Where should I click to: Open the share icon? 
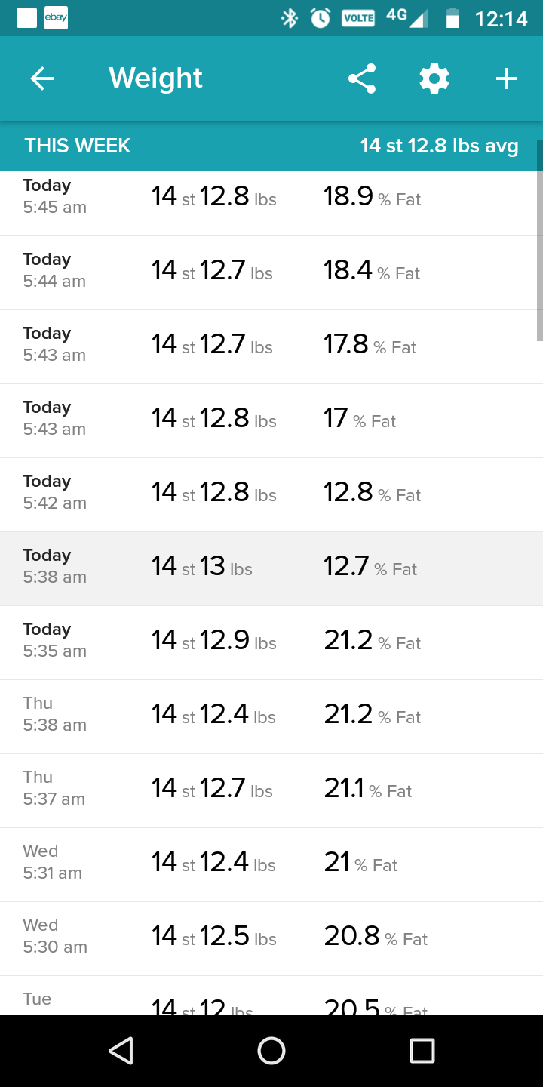tap(362, 79)
